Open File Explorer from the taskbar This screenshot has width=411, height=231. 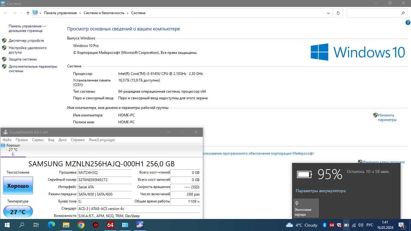(x=66, y=225)
